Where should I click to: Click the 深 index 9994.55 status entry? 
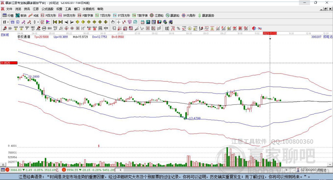(88, 170)
